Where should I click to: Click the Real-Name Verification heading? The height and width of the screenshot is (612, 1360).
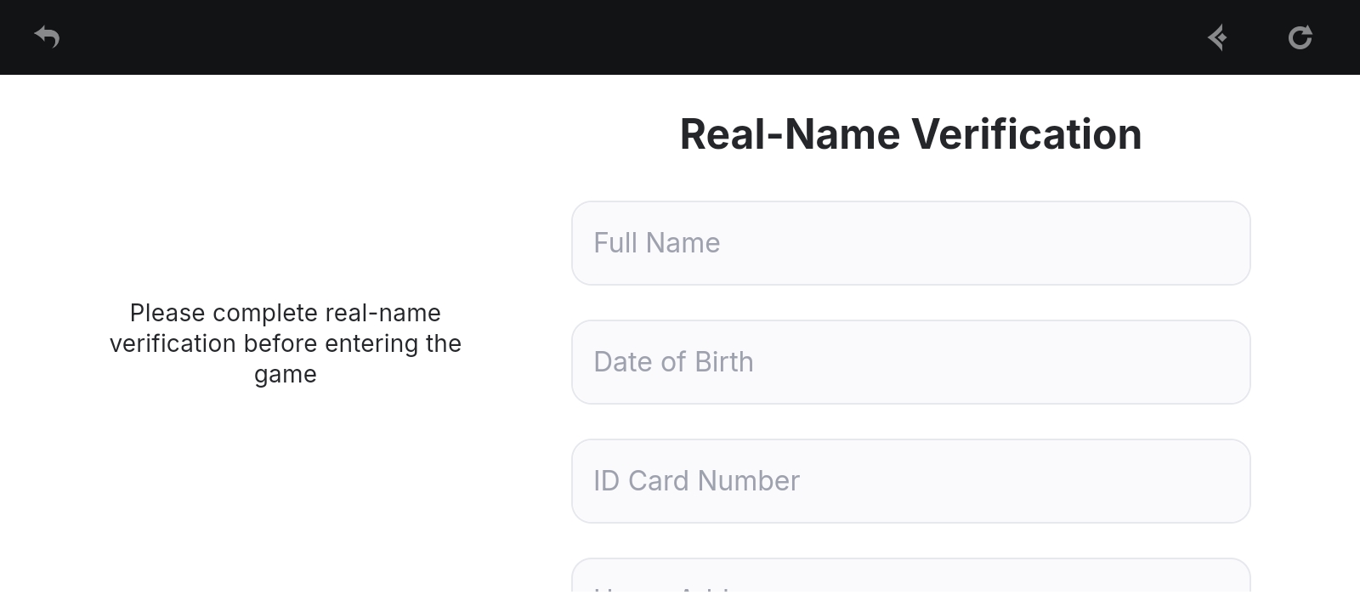pyautogui.click(x=910, y=133)
